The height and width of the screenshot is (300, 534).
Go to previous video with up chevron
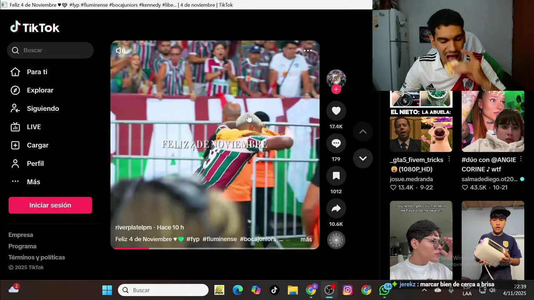[363, 132]
